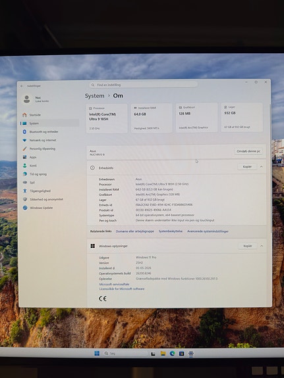Collapse the Enhedsinfo section
284x378 pixels.
click(262, 166)
